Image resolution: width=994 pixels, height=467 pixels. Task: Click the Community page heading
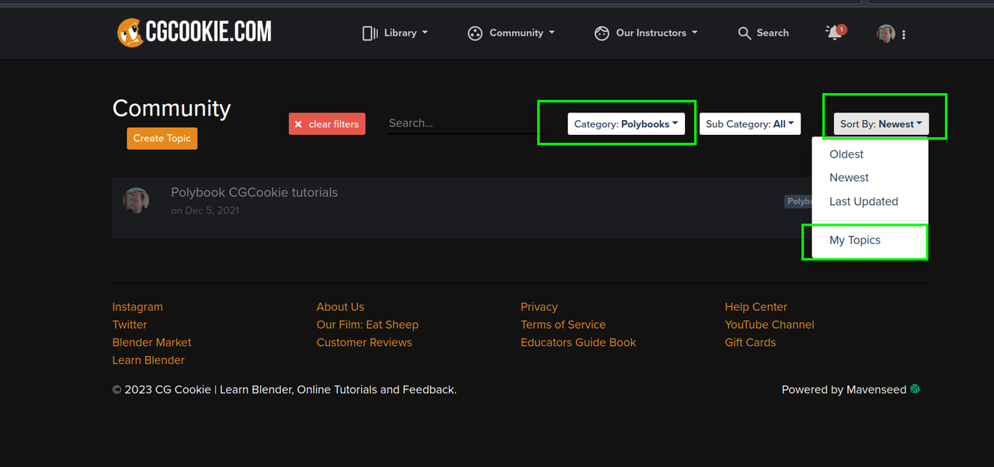tap(172, 108)
